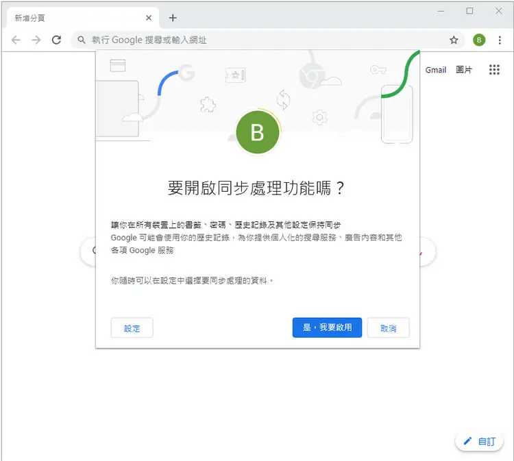Reload the current page
514x461 pixels.
[x=56, y=40]
